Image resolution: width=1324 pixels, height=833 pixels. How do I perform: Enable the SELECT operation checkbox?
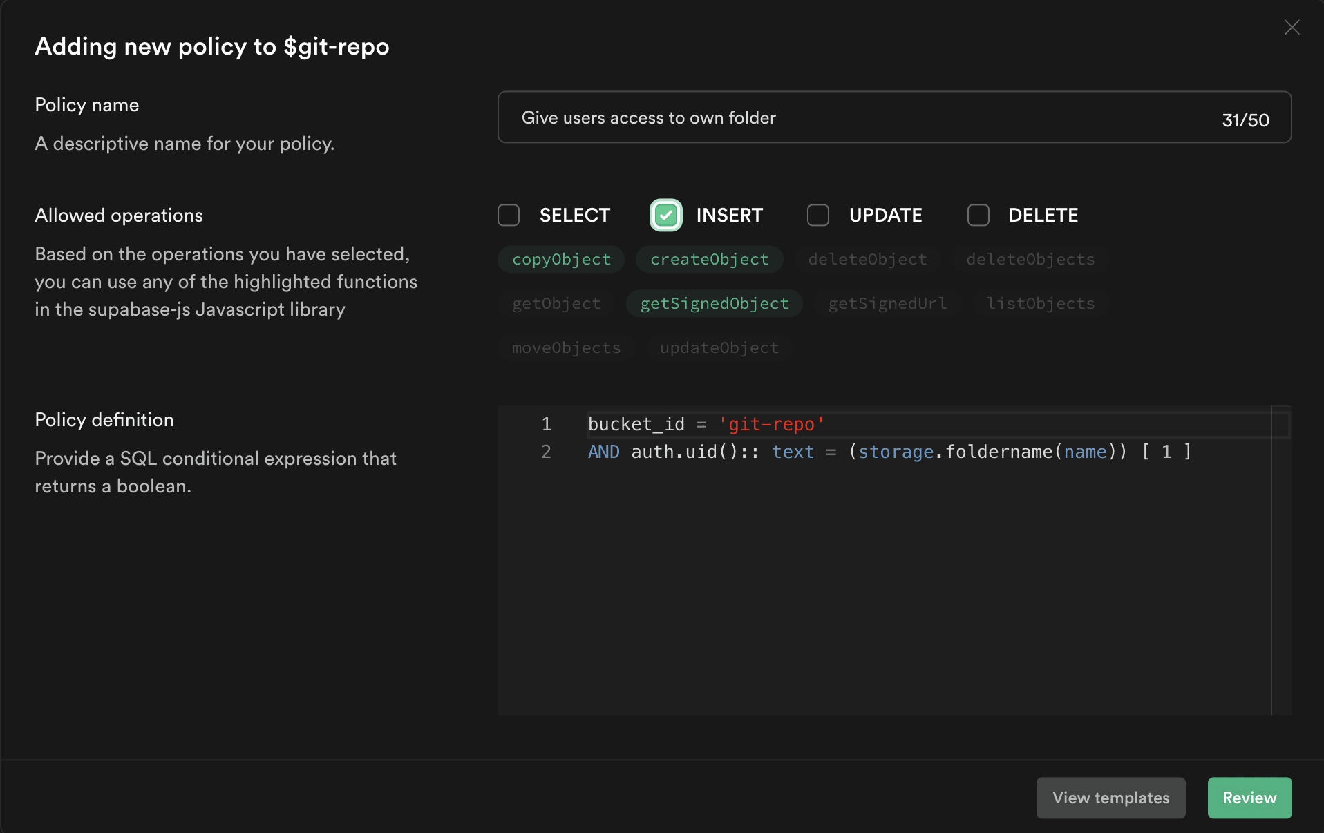tap(509, 215)
